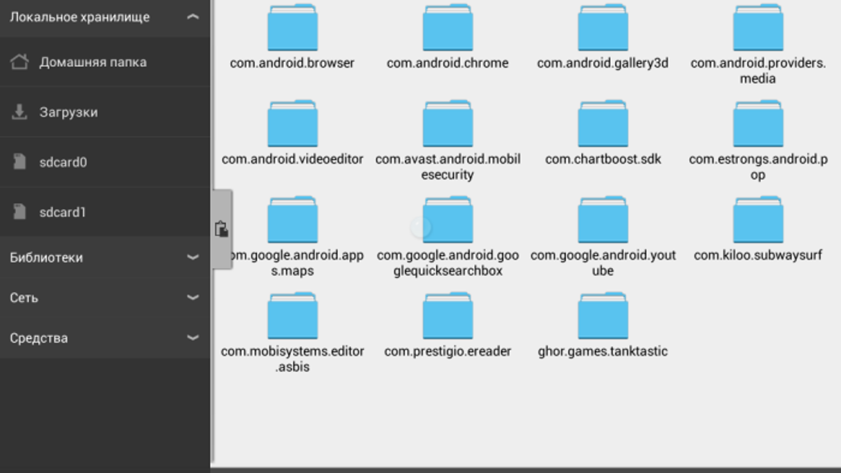
Task: Collapse the Локальное хранилище section
Action: 193,17
